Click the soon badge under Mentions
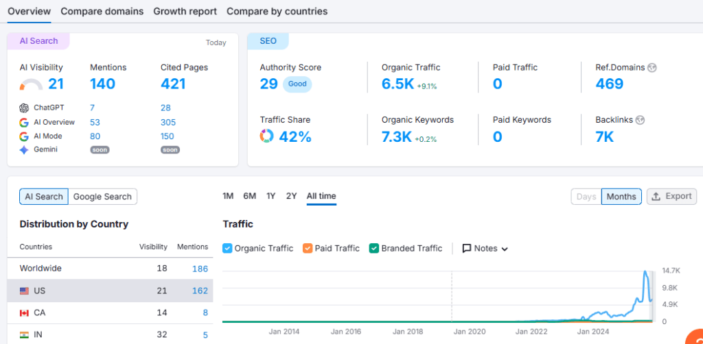 (100, 150)
